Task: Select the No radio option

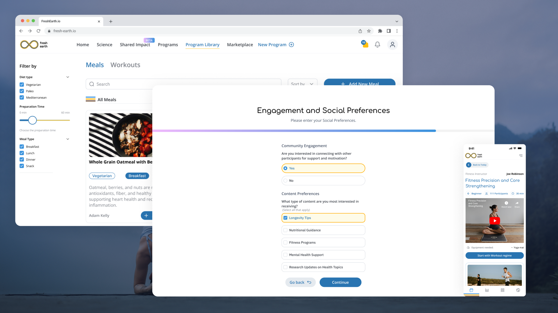Action: click(285, 181)
